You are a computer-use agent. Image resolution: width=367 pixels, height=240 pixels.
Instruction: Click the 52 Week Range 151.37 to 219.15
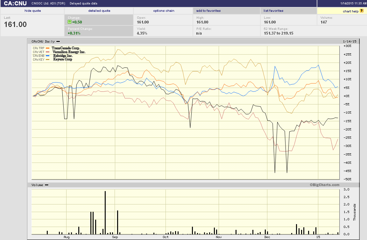click(x=279, y=33)
